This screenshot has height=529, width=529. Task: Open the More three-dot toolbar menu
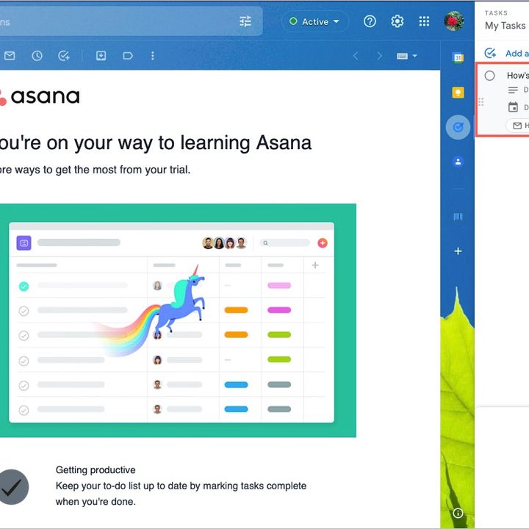[153, 56]
